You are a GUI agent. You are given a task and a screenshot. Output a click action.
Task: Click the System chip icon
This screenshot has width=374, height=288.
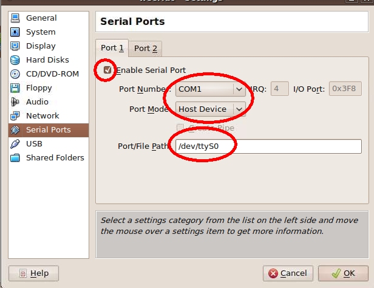15,32
